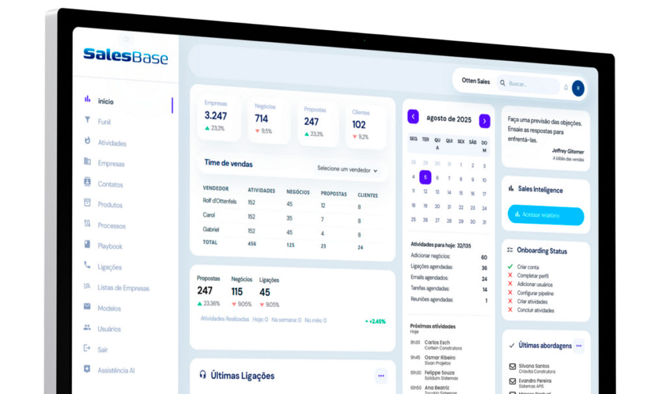Go to Listas de Empresas menu item
Screen dimensions: 666x394
pos(123,288)
